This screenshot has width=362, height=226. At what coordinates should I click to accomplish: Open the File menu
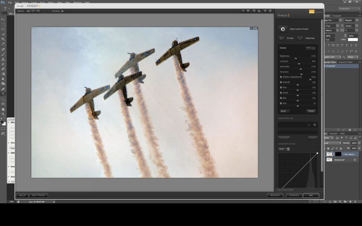click(x=10, y=3)
